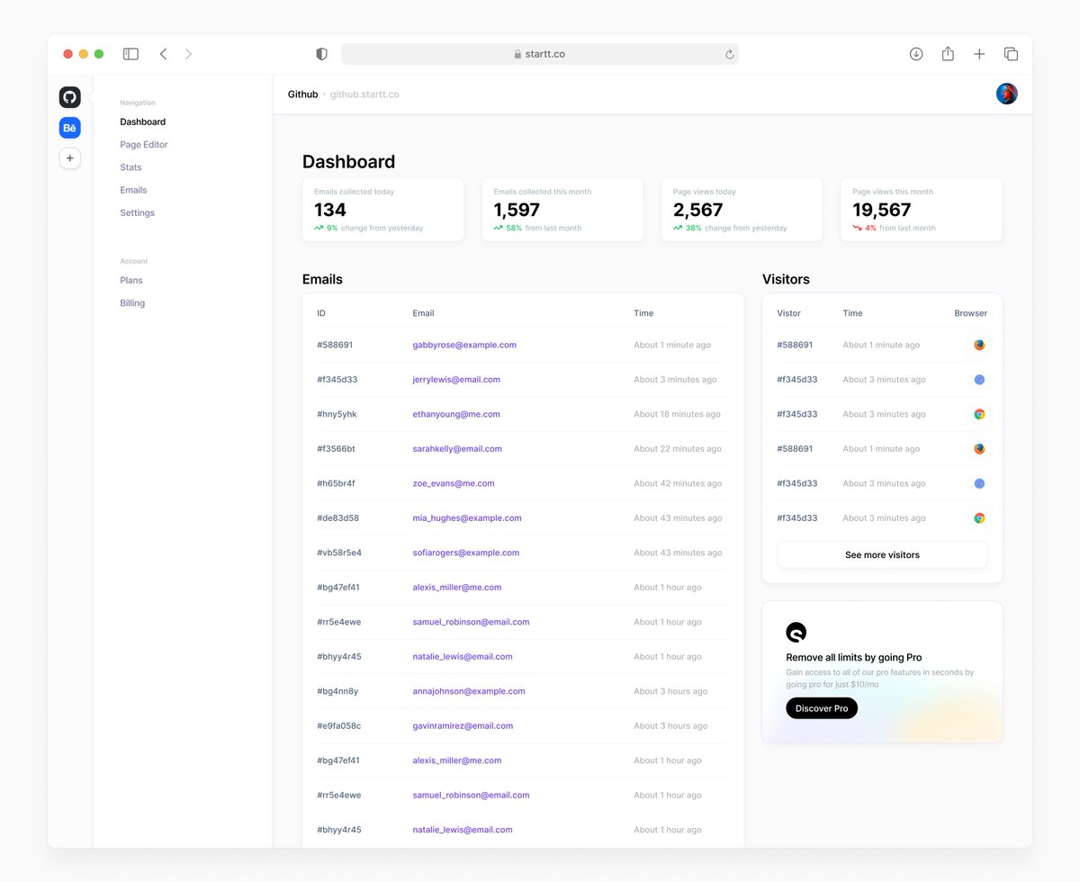Open Plans under Account
Image resolution: width=1080 pixels, height=882 pixels.
[x=131, y=281]
